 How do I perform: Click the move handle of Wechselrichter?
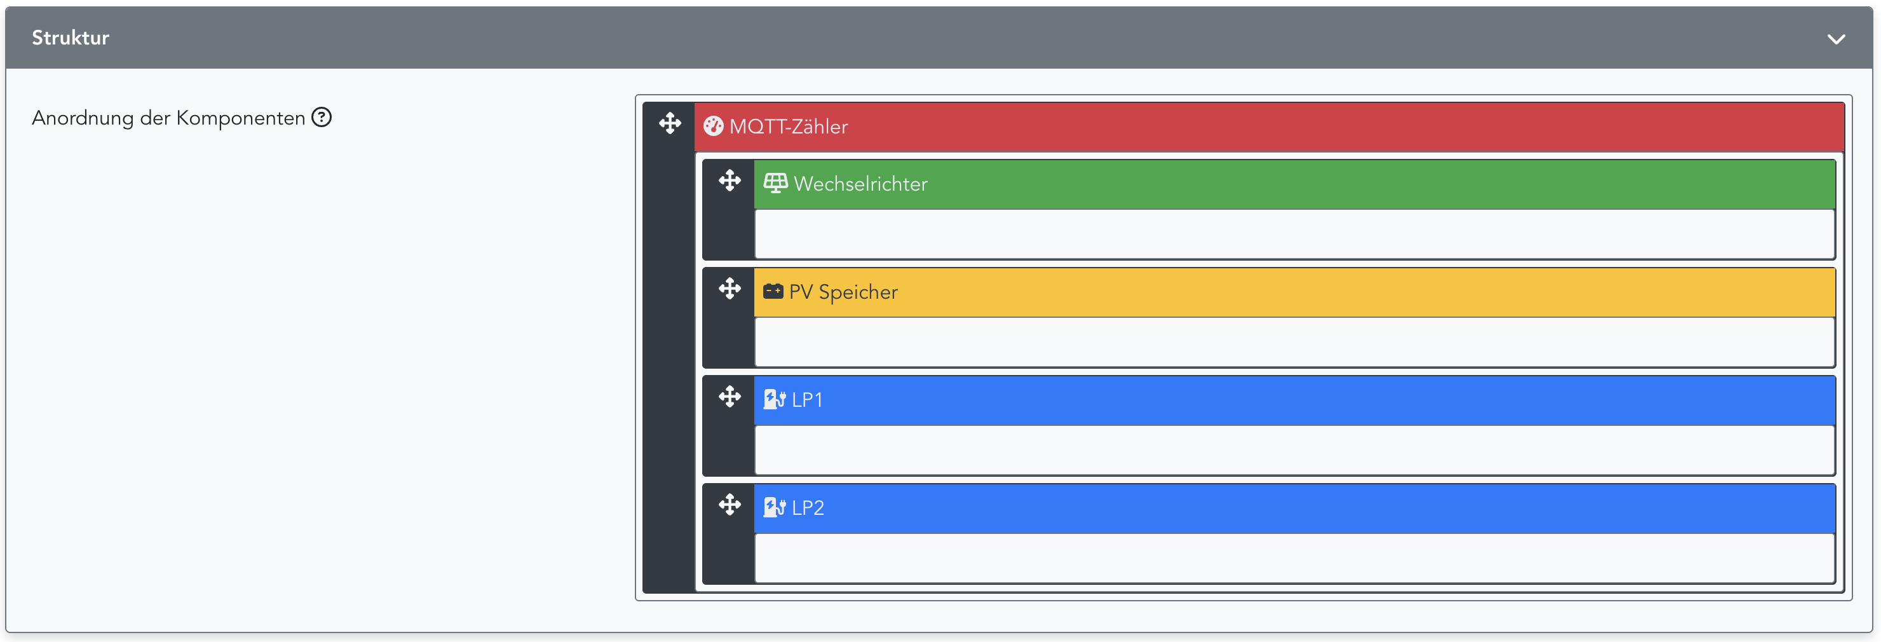point(730,180)
